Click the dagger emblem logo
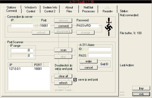Image resolution: width=152 pixels, height=98 pixels. point(109,27)
